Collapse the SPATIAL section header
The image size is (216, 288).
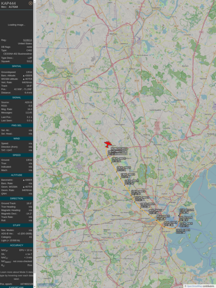(17, 66)
